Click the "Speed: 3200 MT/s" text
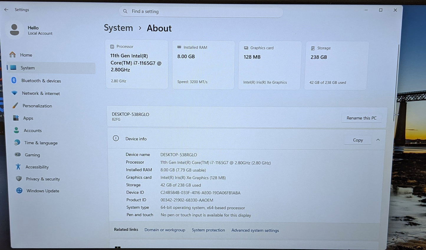426x250 pixels. (192, 82)
